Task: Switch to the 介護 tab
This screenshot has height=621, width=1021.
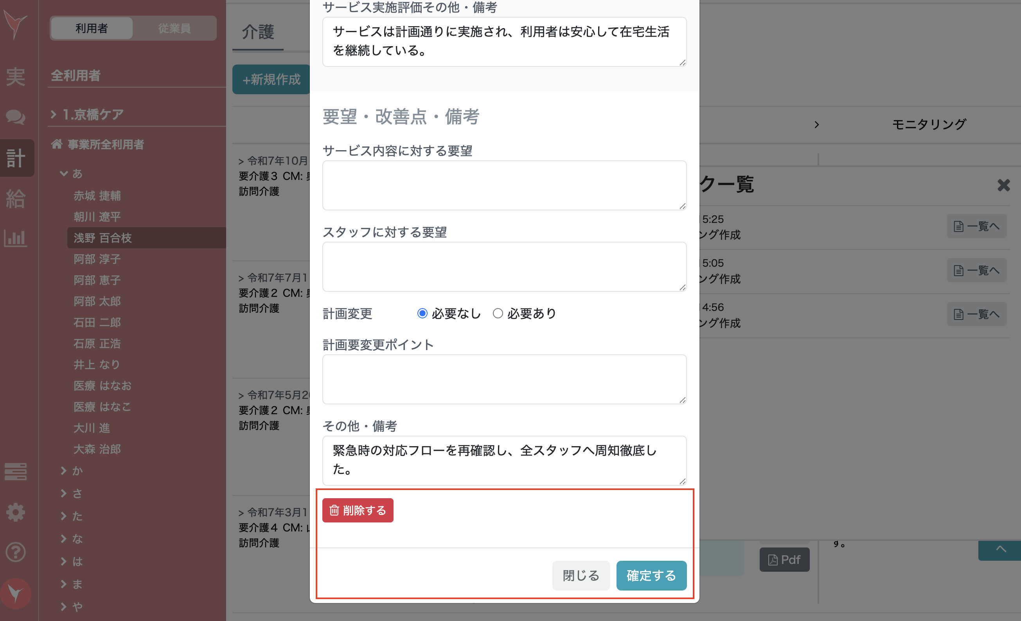Action: tap(258, 32)
